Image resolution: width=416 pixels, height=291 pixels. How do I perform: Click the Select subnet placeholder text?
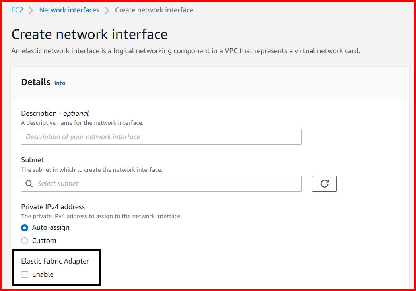[58, 184]
